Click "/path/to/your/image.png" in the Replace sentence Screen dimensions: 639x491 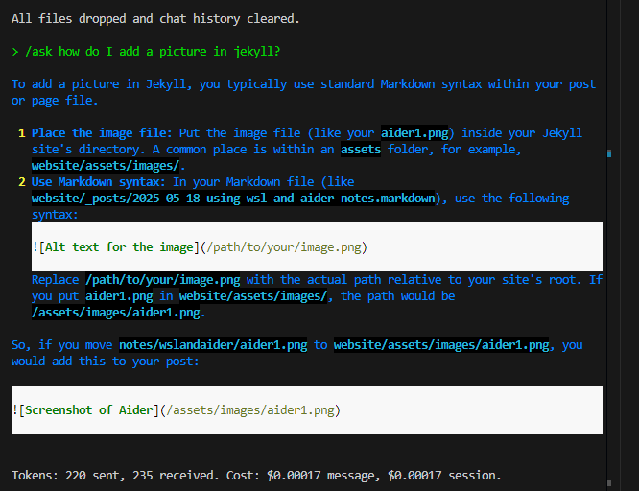click(163, 280)
